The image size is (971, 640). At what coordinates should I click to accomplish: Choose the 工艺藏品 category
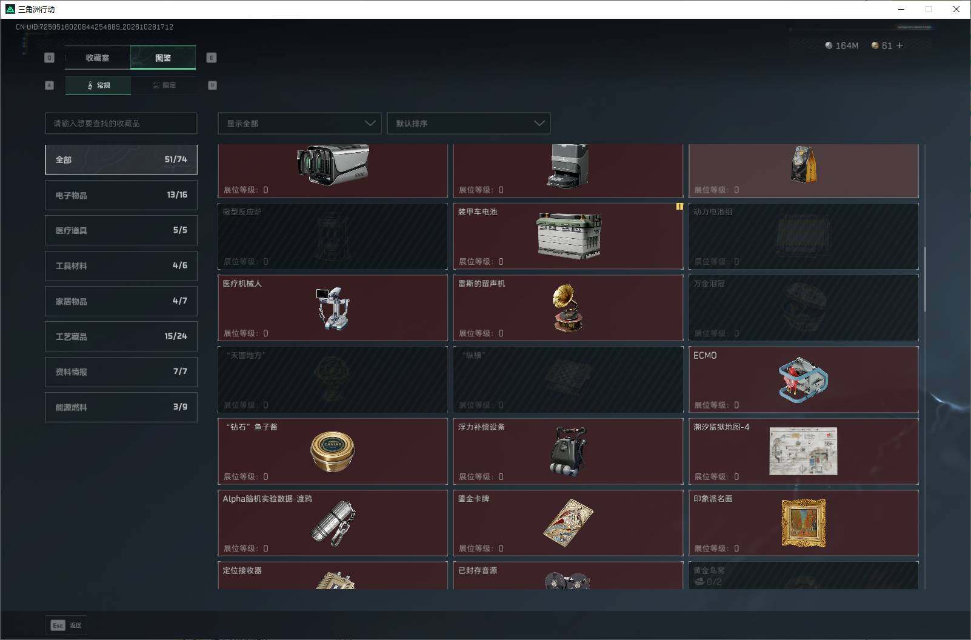click(x=121, y=336)
